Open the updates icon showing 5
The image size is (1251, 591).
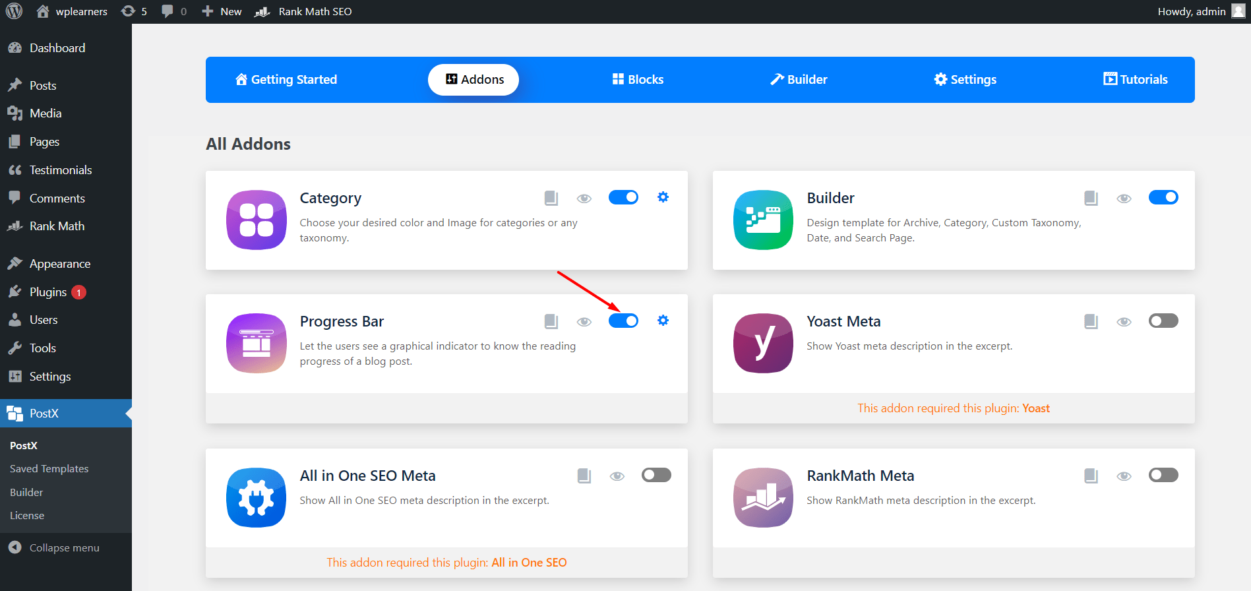click(x=134, y=11)
